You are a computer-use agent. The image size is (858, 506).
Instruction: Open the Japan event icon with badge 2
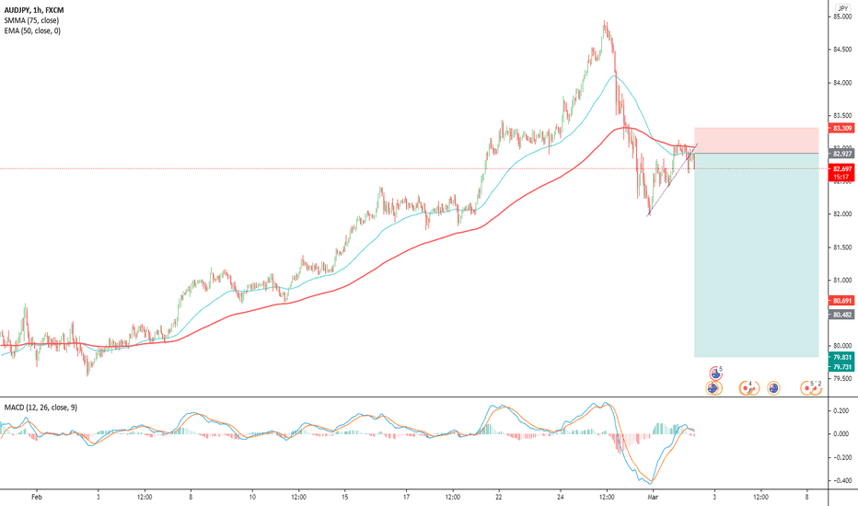click(x=817, y=388)
